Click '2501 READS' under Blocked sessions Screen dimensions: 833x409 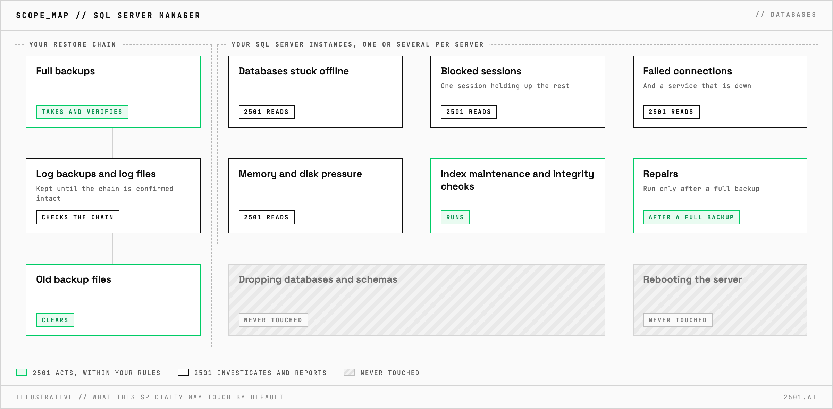tap(469, 112)
